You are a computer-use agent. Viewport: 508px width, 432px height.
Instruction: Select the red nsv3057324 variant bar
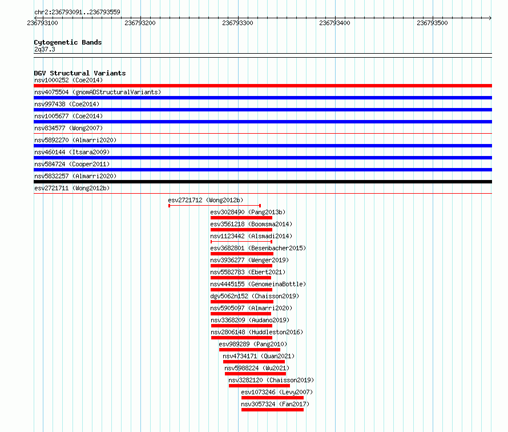tap(272, 410)
